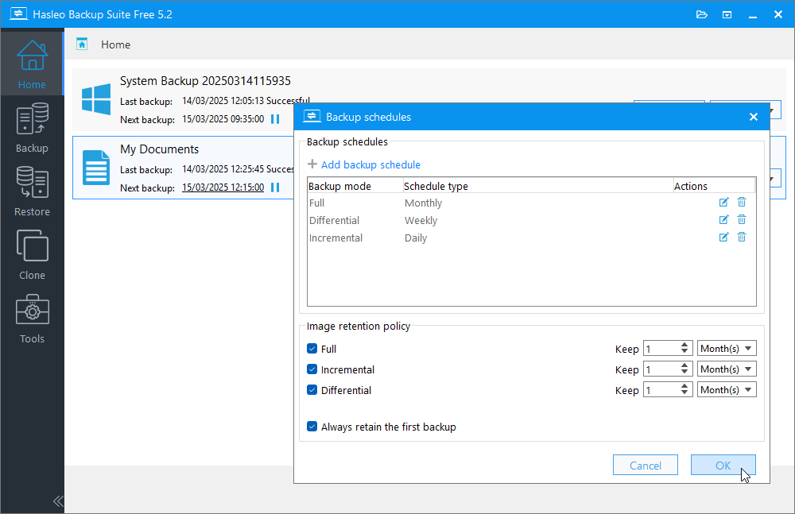The image size is (795, 514).
Task: Click the Home breadcrumb label
Action: pos(115,44)
